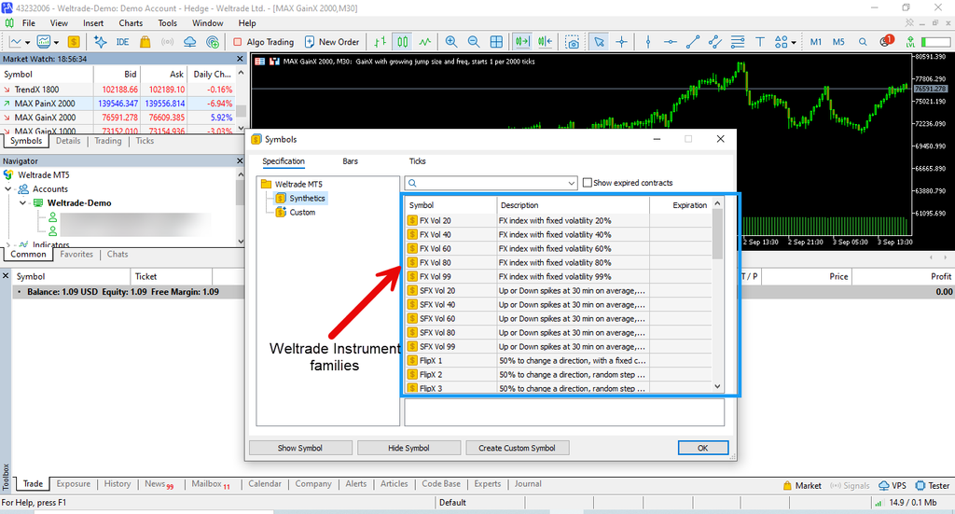Image resolution: width=955 pixels, height=514 pixels.
Task: Tile chart windows with grid icon
Action: pos(496,42)
